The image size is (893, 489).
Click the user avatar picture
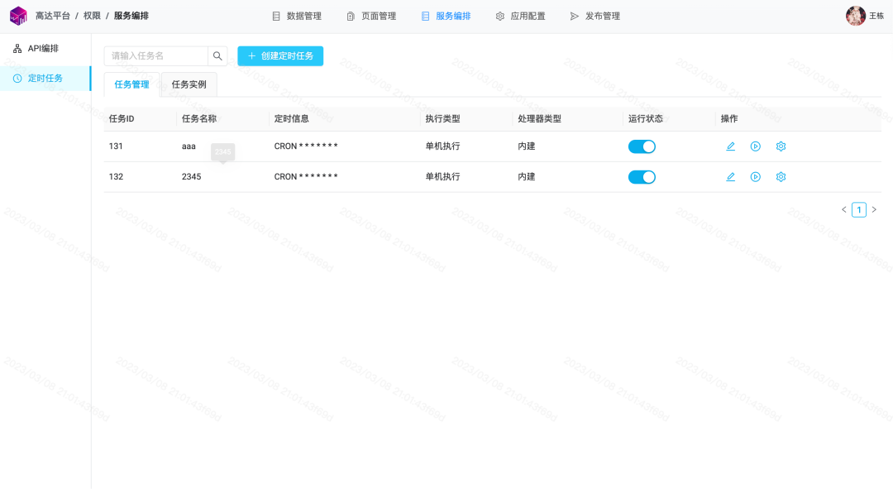point(856,16)
